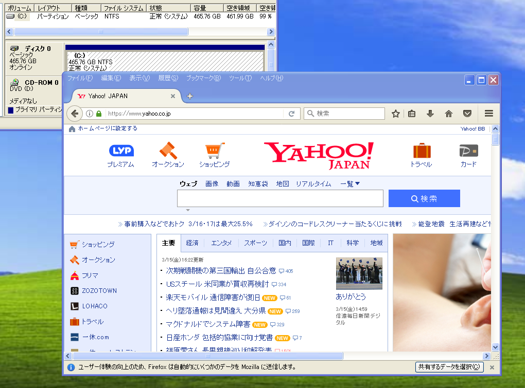
Task: Save page to Pocket
Action: pos(467,113)
